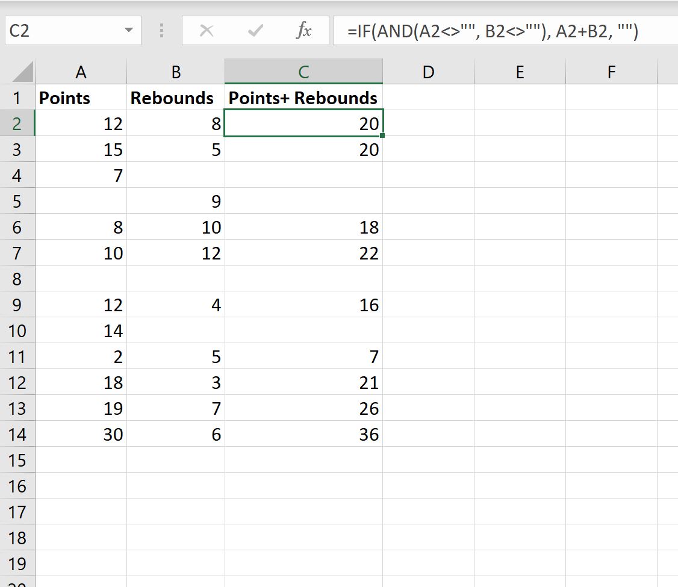Click the Points header cell A1
Viewport: 678px width, 587px height.
[x=81, y=98]
